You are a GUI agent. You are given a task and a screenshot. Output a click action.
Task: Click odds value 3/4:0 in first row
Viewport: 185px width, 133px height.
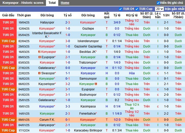point(117,22)
